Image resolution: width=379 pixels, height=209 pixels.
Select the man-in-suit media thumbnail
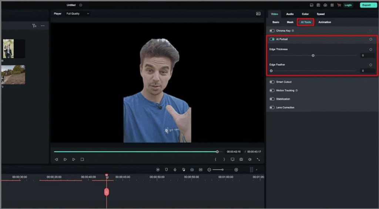click(14, 49)
